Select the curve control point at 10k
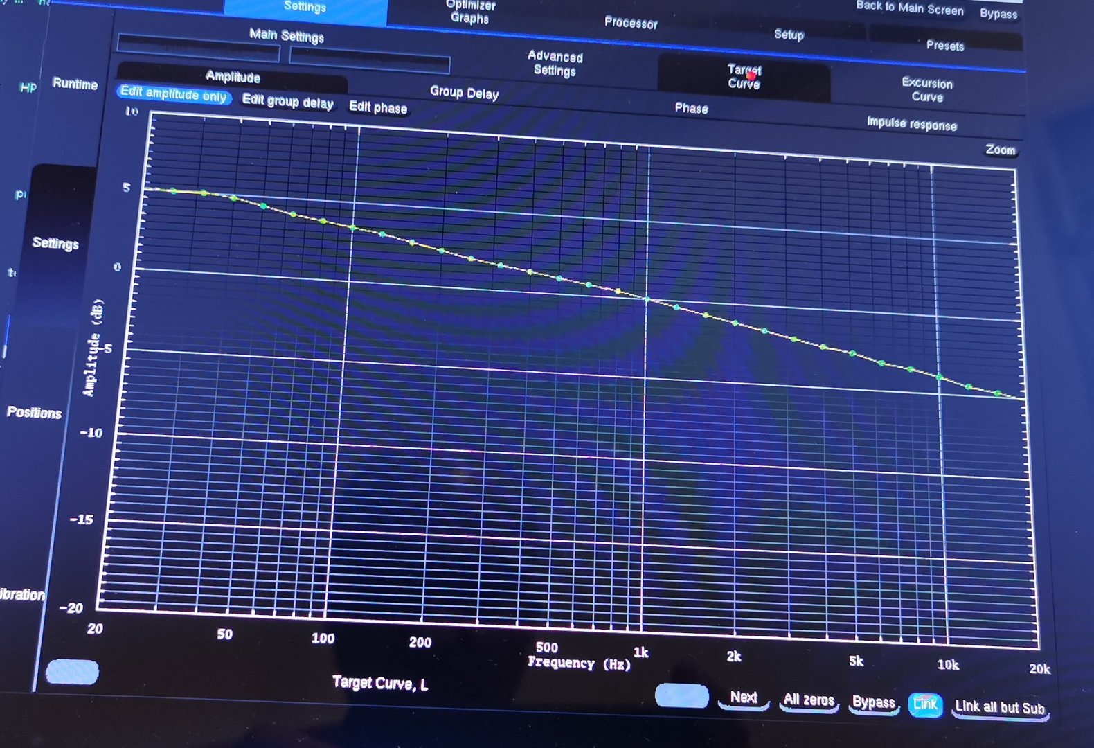 (x=939, y=377)
